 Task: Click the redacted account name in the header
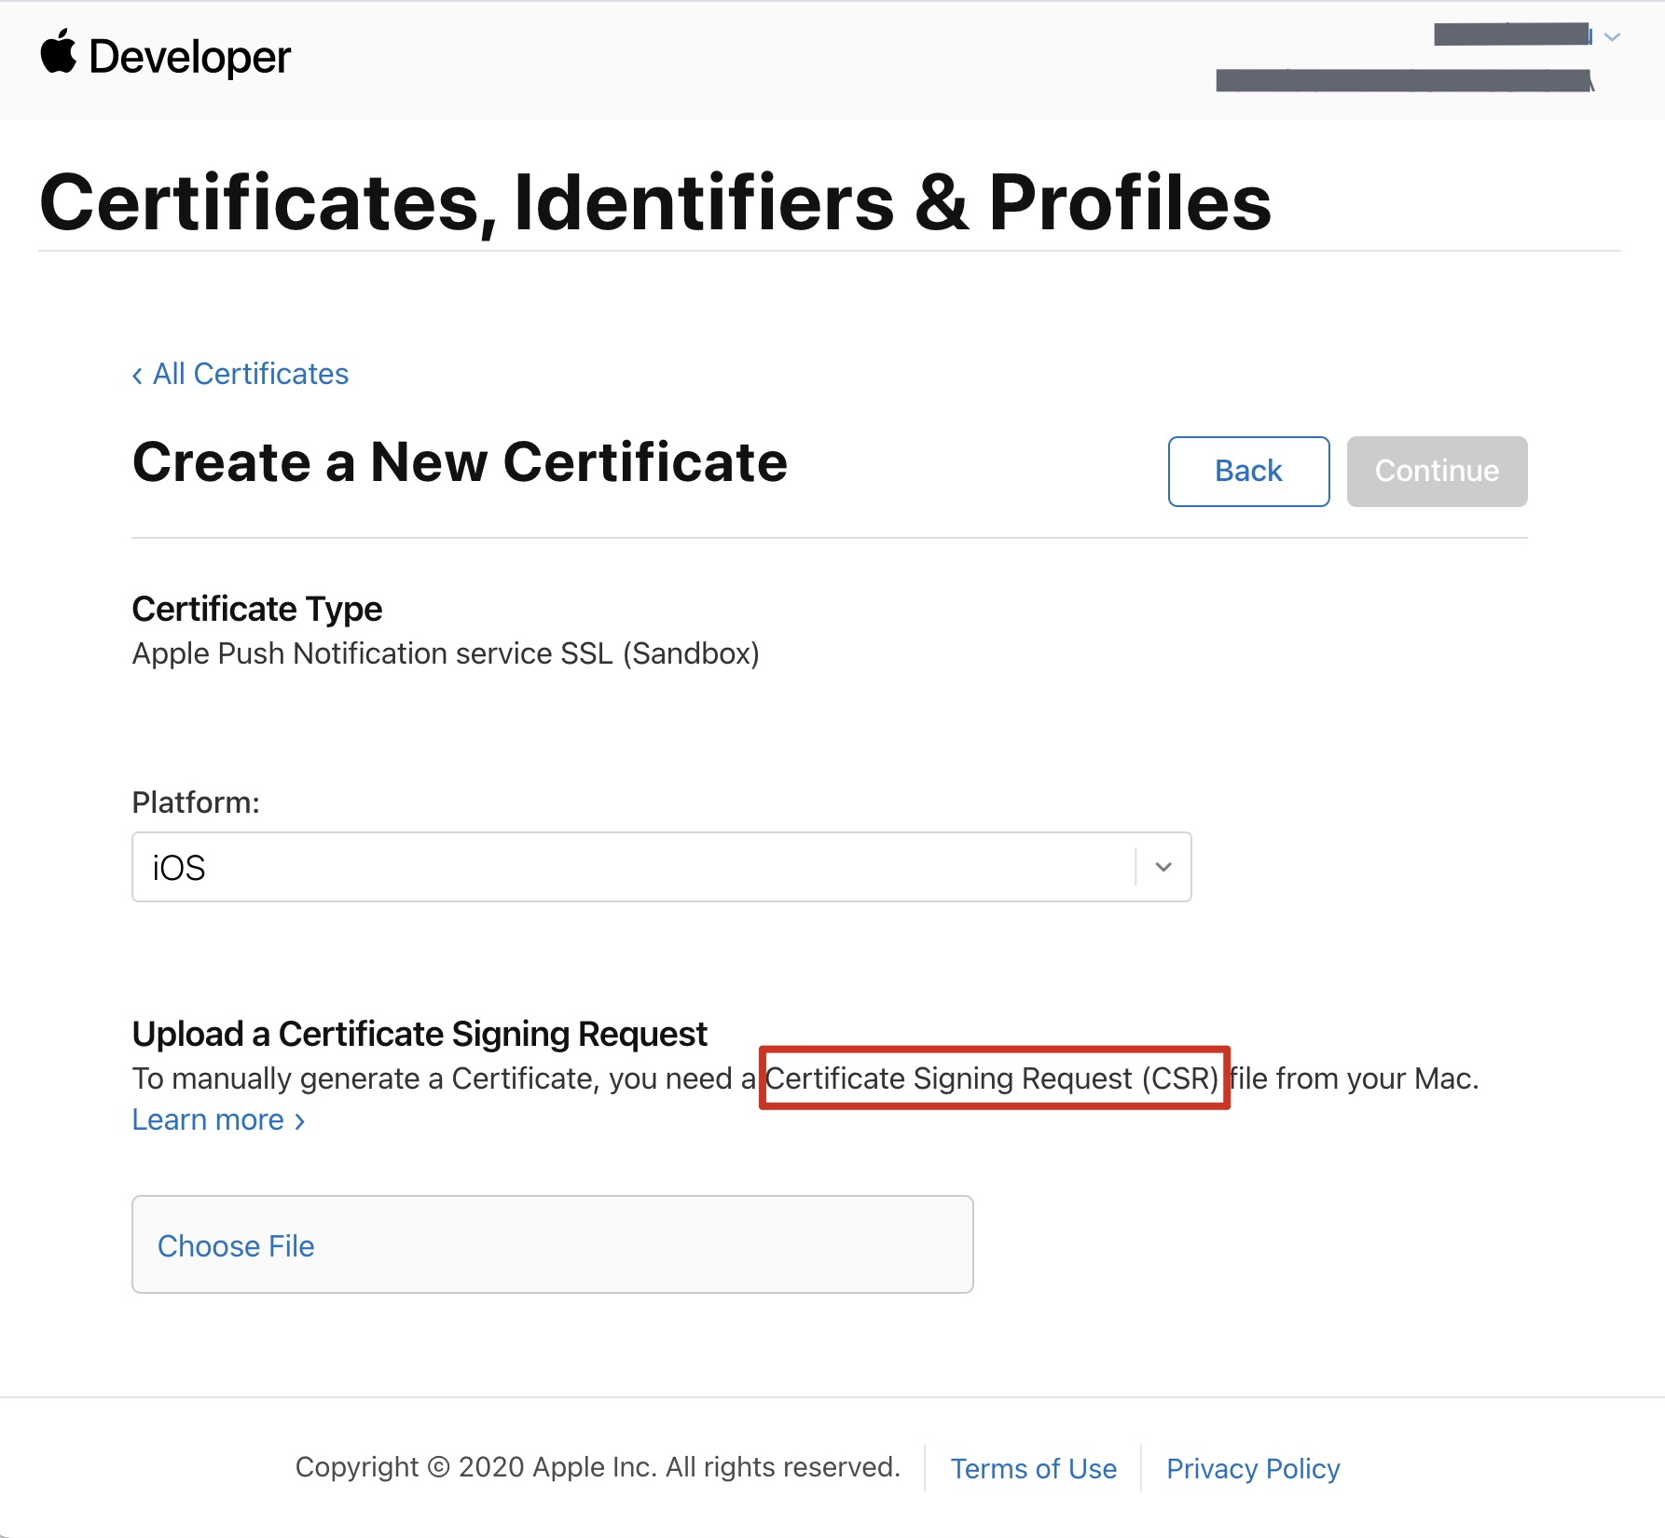tap(1511, 34)
